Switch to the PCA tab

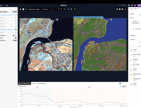click(x=33, y=83)
